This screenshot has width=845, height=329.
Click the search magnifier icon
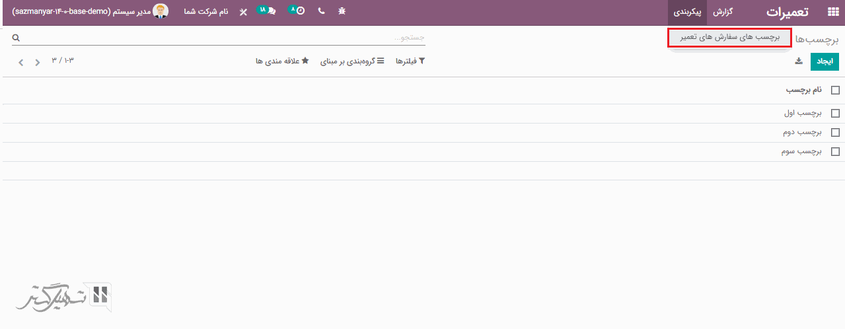coord(16,38)
